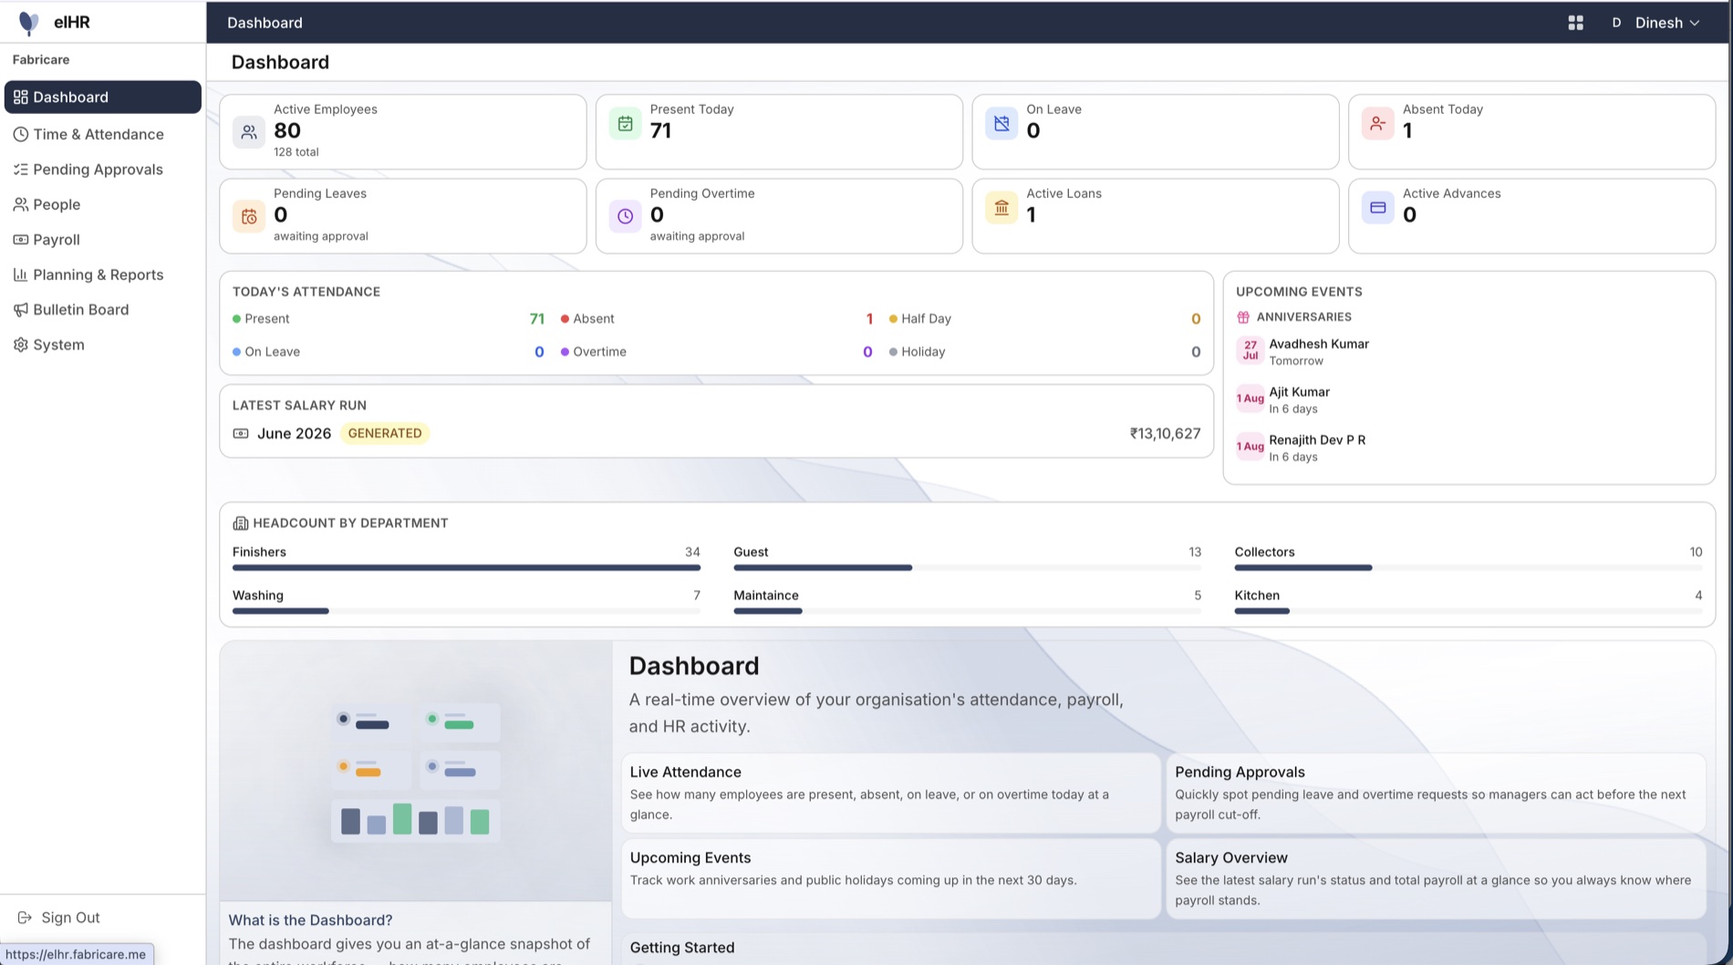
Task: Click the Active Employees people icon
Action: pos(249,131)
